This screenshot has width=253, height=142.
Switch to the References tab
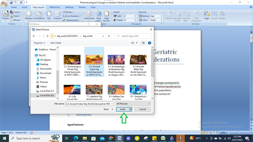tap(55, 7)
